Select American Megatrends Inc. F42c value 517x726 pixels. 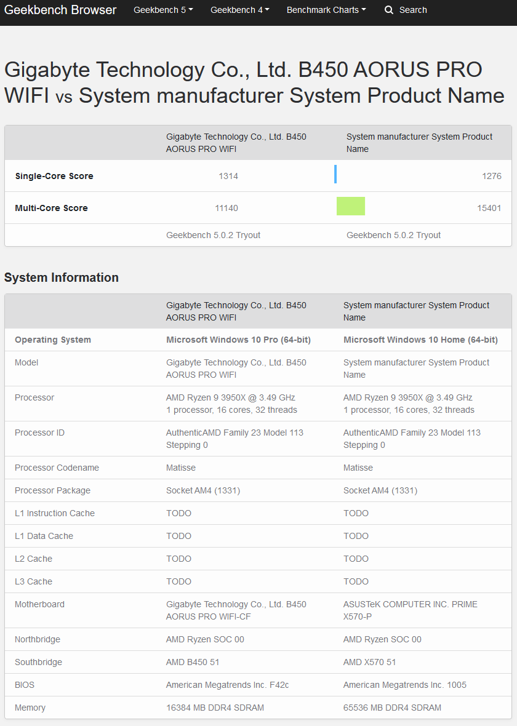[x=228, y=685]
